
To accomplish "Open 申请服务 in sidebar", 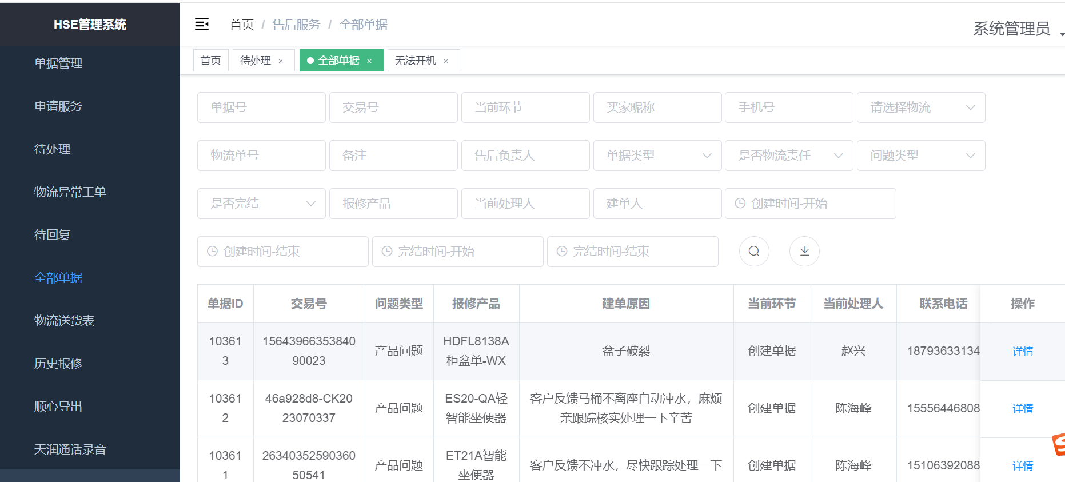I will click(90, 106).
